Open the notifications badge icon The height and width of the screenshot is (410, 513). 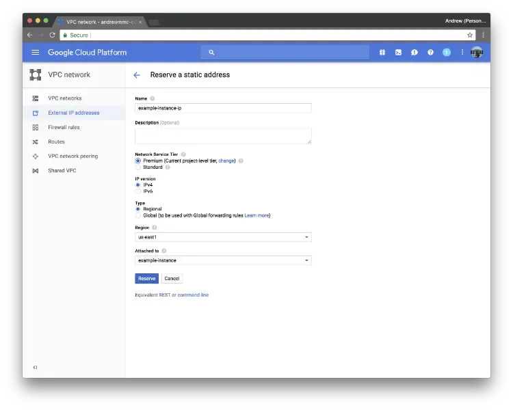click(447, 53)
